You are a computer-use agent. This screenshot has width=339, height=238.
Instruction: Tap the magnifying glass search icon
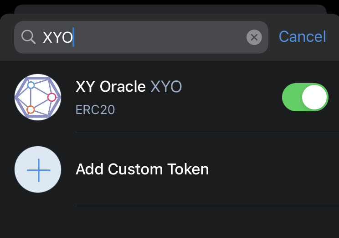click(x=28, y=37)
